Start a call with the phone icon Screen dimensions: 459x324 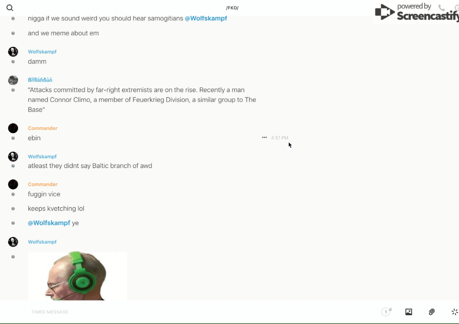click(x=441, y=8)
